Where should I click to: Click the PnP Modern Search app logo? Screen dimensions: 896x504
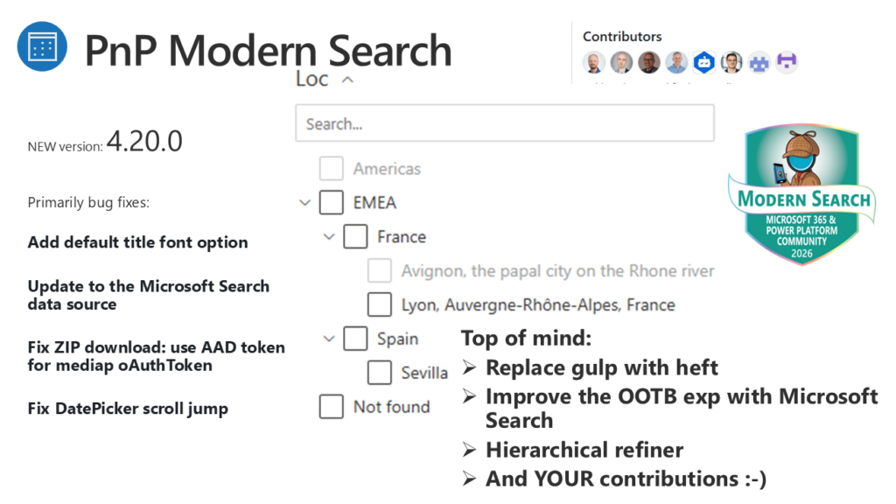42,47
